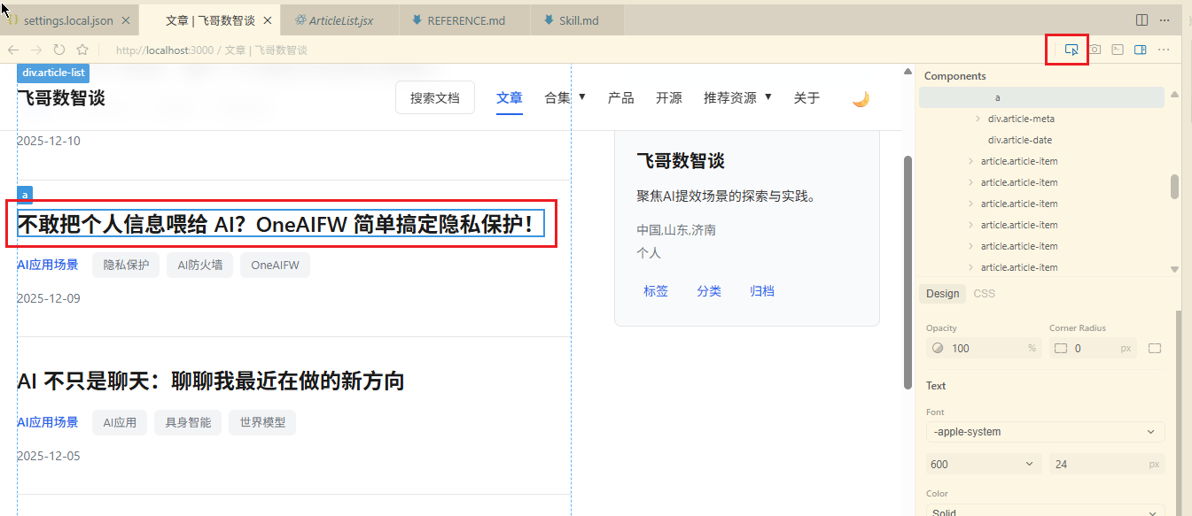
Task: Open the font family dropdown
Action: [1045, 432]
